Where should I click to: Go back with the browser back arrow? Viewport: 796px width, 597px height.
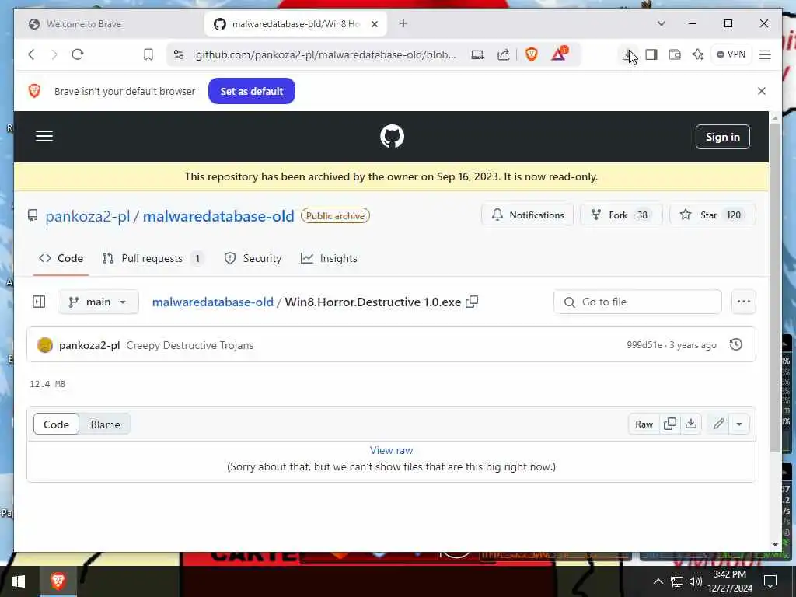tap(31, 54)
